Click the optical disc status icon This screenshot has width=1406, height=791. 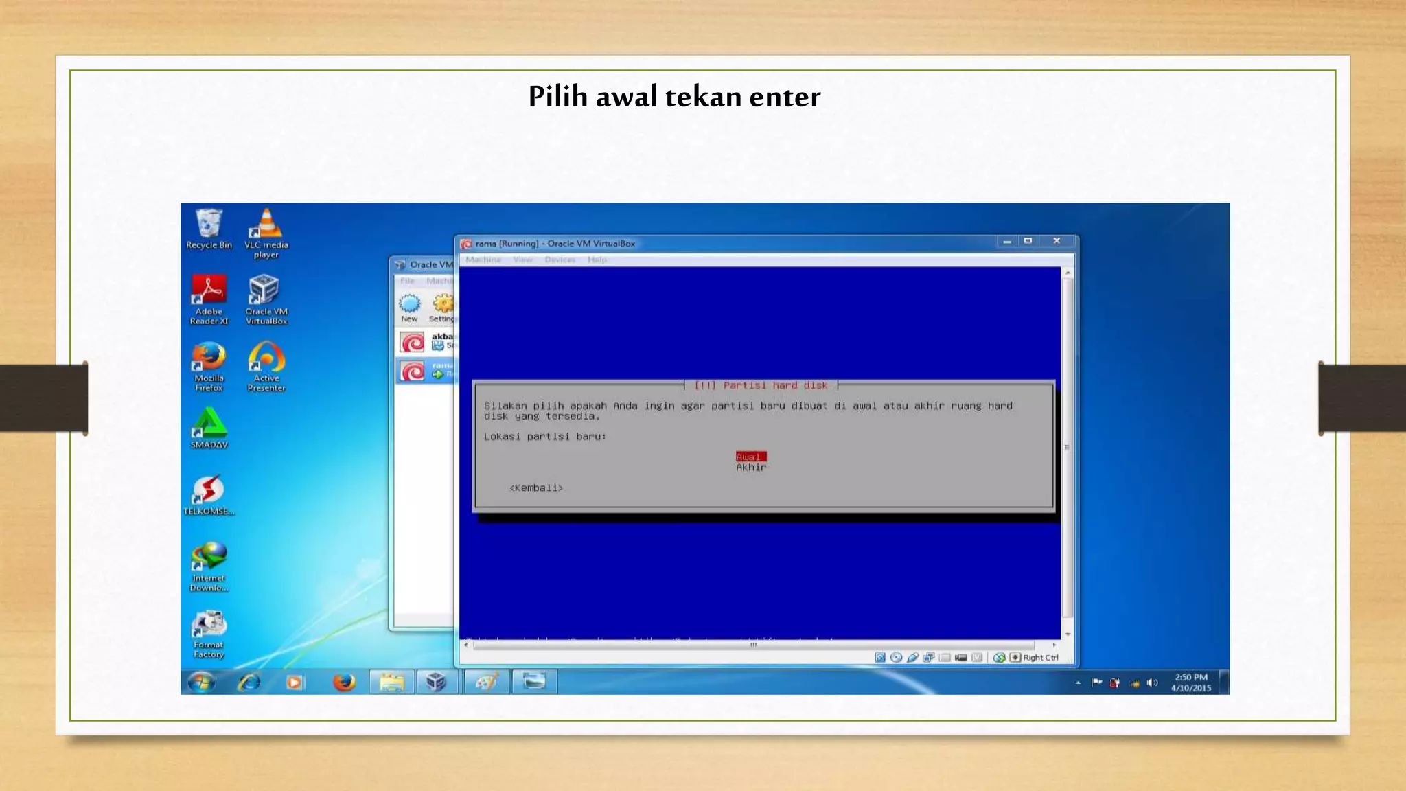(896, 657)
